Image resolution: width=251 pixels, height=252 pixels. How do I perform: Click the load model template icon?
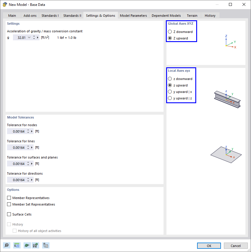(x=27, y=246)
